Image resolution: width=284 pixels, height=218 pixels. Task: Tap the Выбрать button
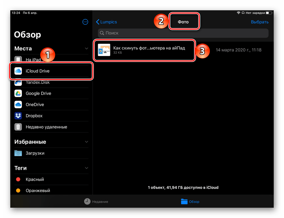pos(260,22)
